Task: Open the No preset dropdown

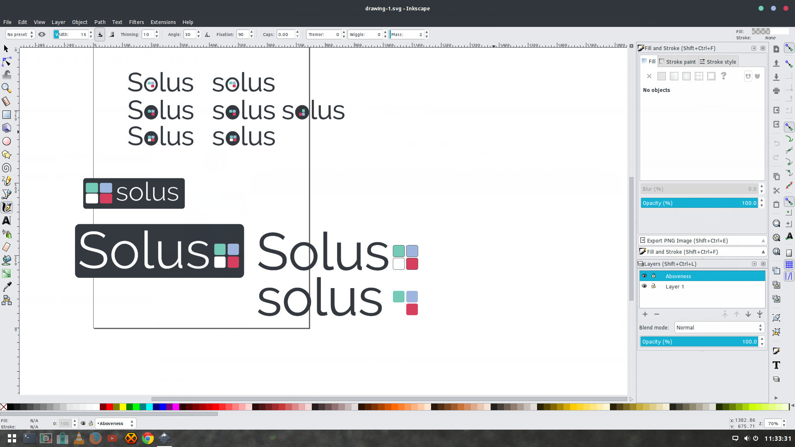Action: [20, 34]
